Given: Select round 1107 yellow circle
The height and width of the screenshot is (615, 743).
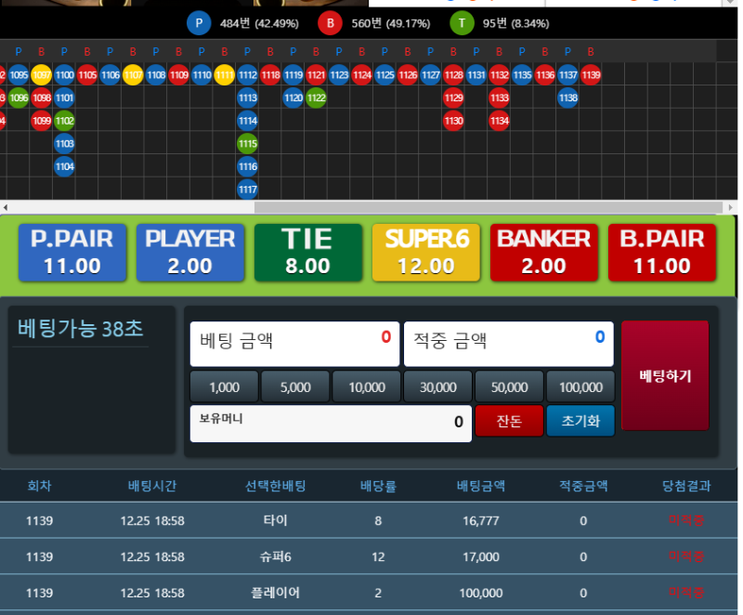Looking at the screenshot, I should 133,75.
